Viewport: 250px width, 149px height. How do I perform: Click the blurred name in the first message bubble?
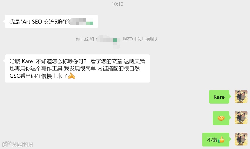pyautogui.click(x=82, y=22)
